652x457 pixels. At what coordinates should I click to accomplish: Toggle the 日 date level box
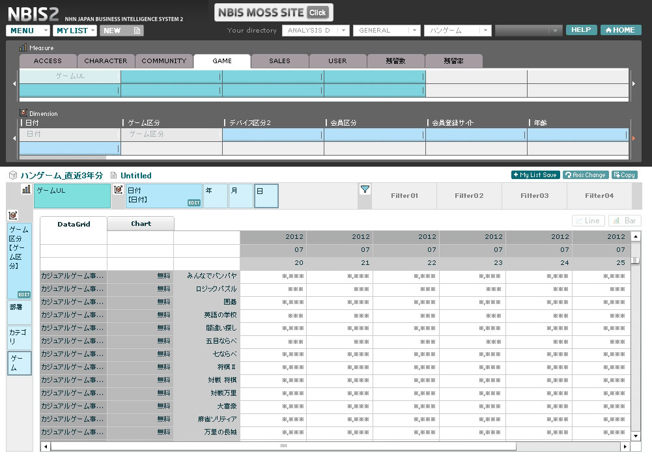pos(266,196)
